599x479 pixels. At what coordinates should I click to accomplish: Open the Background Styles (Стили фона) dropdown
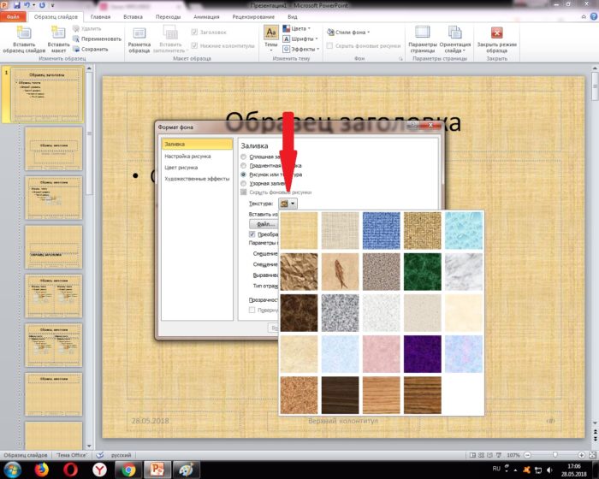tap(348, 33)
